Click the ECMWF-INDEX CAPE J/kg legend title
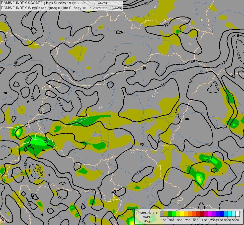Image resolution: width=244 pixels, height=225 pixels. [x=147, y=217]
